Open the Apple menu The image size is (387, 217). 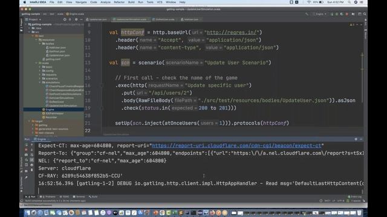point(25,2)
